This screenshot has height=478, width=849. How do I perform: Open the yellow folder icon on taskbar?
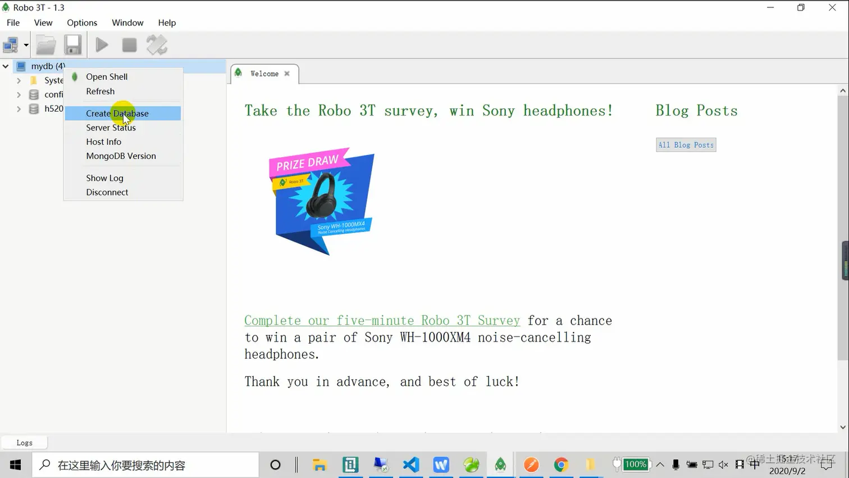point(591,465)
